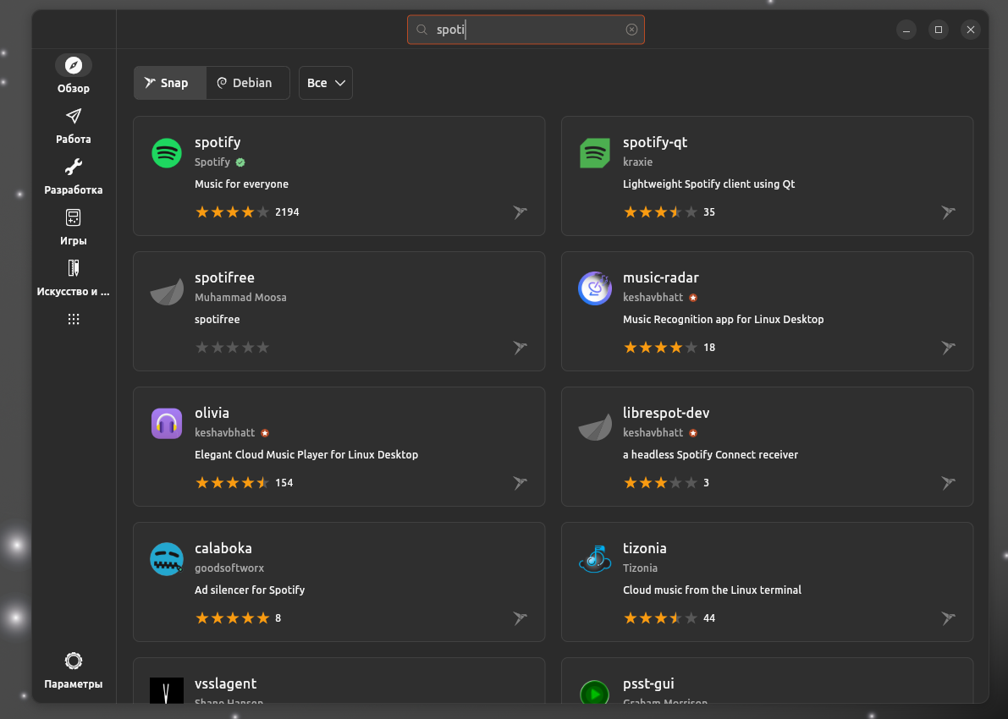Click the snap bird icon on spotify card
Viewport: 1008px width, 719px height.
tap(520, 212)
